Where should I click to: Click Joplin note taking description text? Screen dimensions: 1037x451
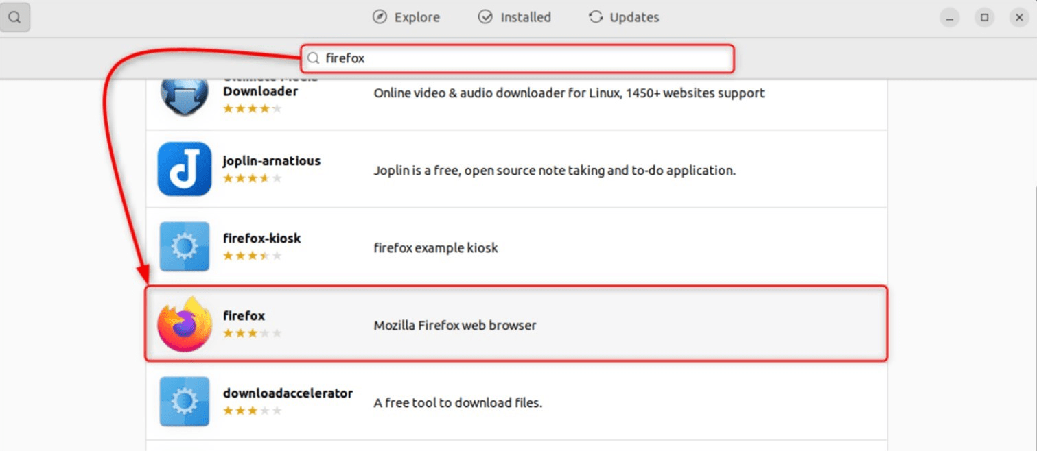[555, 170]
